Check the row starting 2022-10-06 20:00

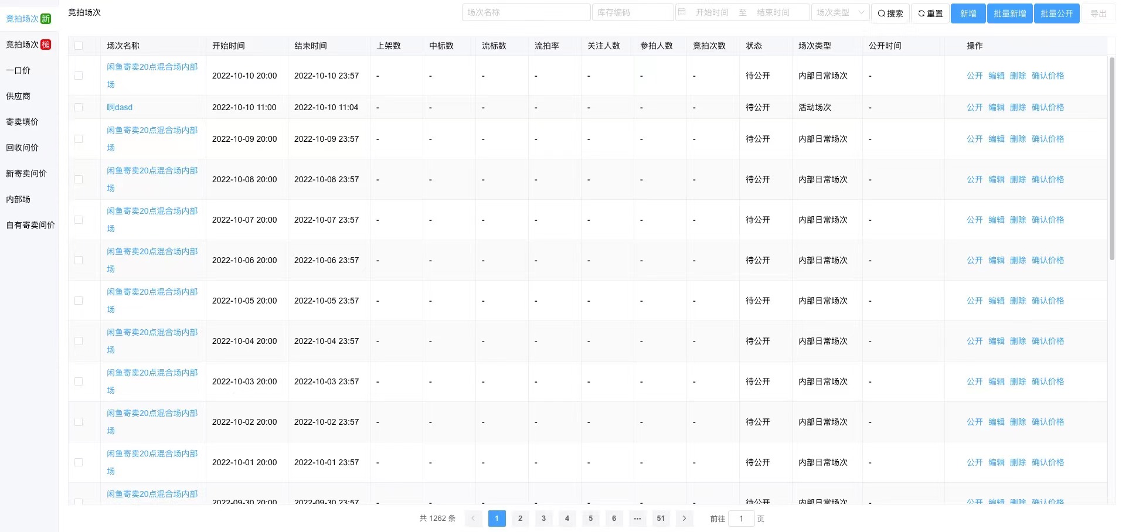point(79,260)
